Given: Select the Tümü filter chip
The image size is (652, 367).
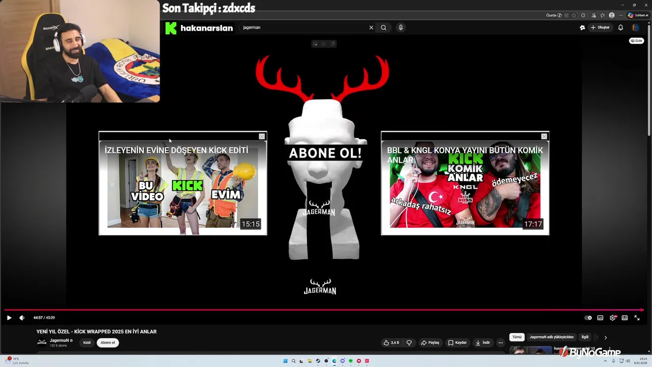Looking at the screenshot, I should tap(517, 337).
